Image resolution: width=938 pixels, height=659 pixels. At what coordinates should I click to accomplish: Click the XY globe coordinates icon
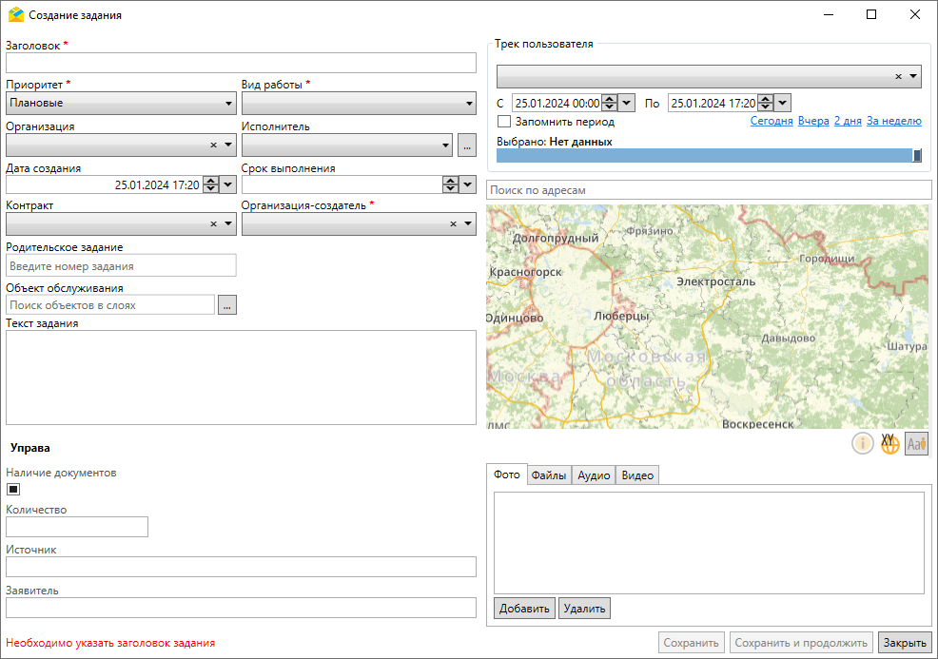click(889, 444)
